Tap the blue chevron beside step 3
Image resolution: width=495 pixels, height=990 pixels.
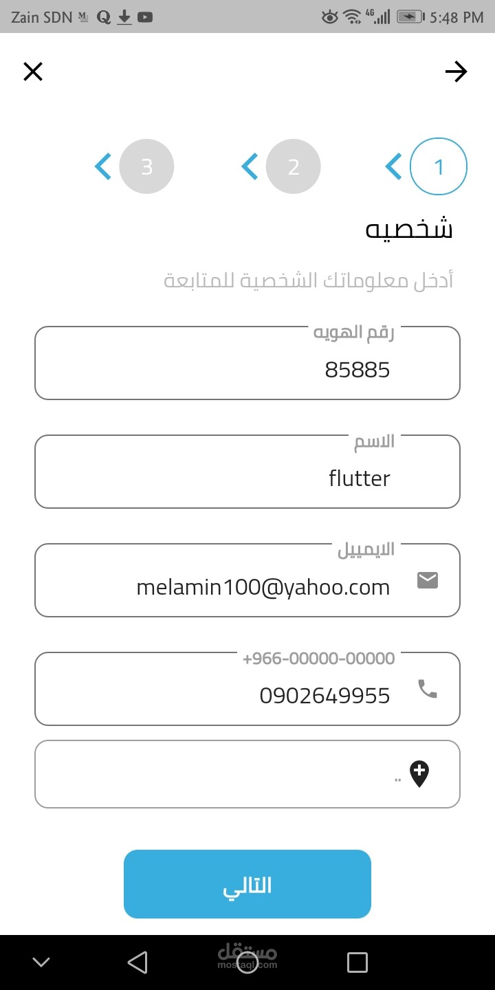tap(103, 167)
